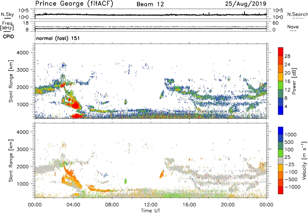Click the 'N.Search' legend label
308x213 pixels.
click(x=297, y=14)
